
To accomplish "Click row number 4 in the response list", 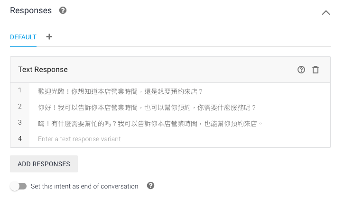I will coord(20,139).
